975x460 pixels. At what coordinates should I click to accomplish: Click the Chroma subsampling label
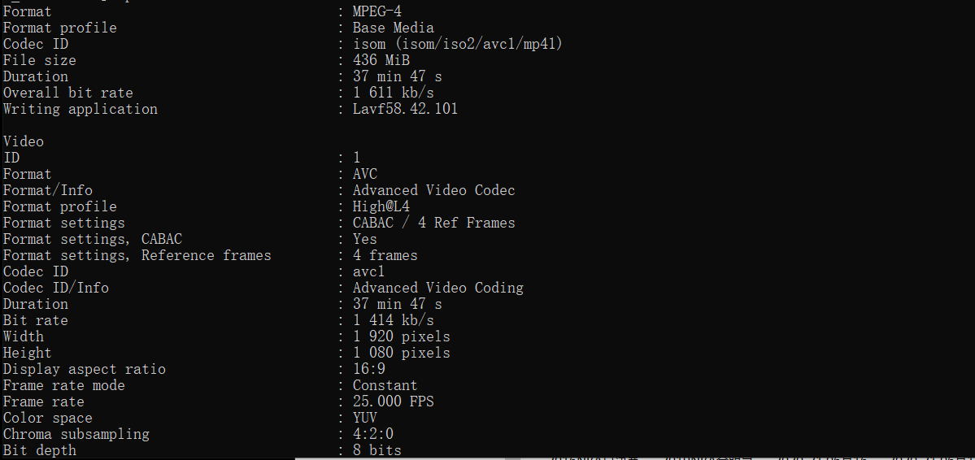(76, 434)
